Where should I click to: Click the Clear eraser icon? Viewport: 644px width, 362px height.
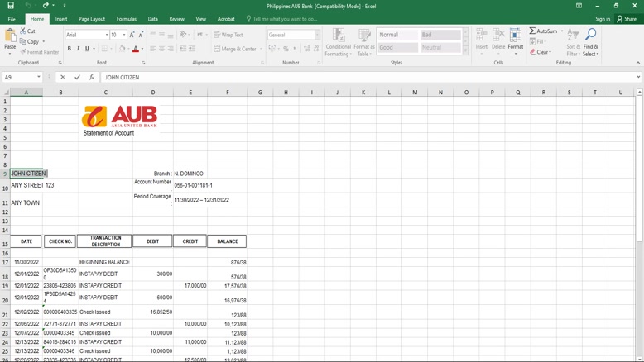click(x=533, y=52)
